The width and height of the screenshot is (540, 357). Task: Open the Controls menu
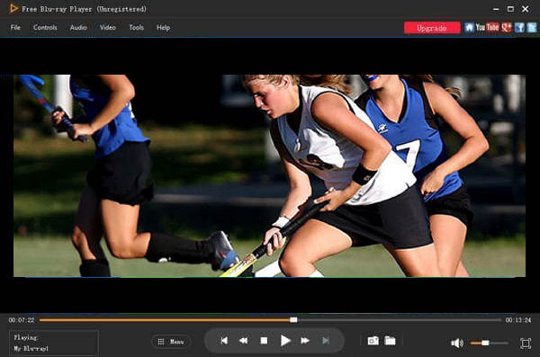(45, 28)
